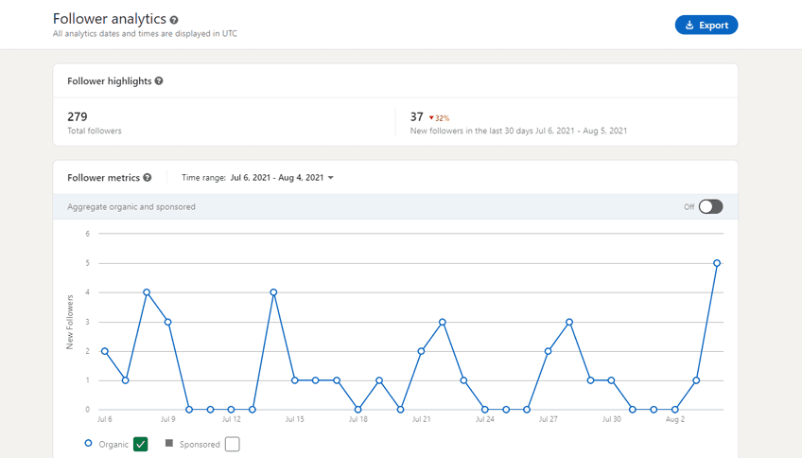Click the help icon beside Follower analytics
Screen dimensions: 802x458
tap(174, 20)
